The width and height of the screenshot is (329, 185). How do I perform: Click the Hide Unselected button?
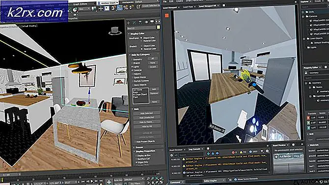point(147,118)
